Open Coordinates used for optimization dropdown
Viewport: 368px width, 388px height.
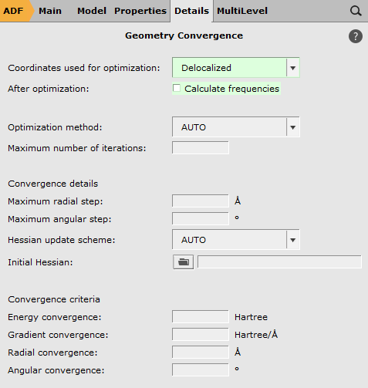tap(236, 68)
